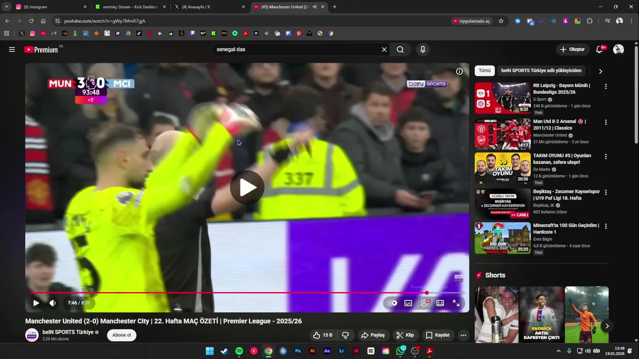Screen dimensions: 639x359
Task: Open options for Minecraft 100 Gün video
Action: click(606, 226)
